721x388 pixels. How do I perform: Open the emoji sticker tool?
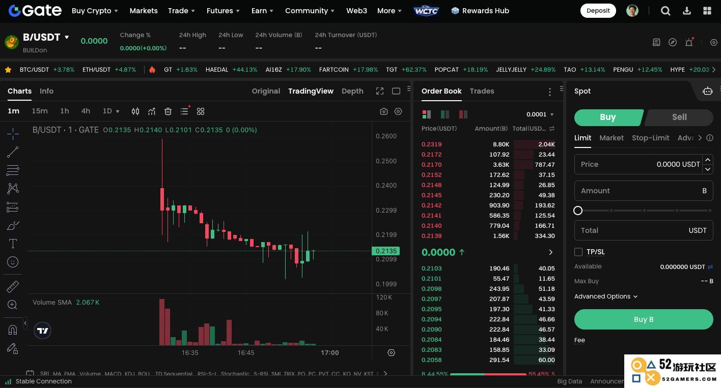(x=13, y=262)
